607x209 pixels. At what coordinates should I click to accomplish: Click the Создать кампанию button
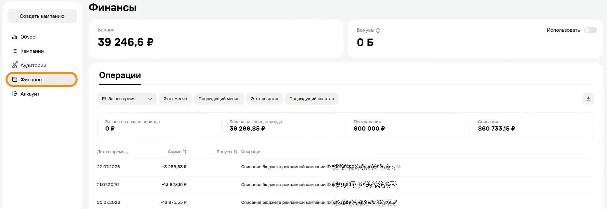pos(42,16)
